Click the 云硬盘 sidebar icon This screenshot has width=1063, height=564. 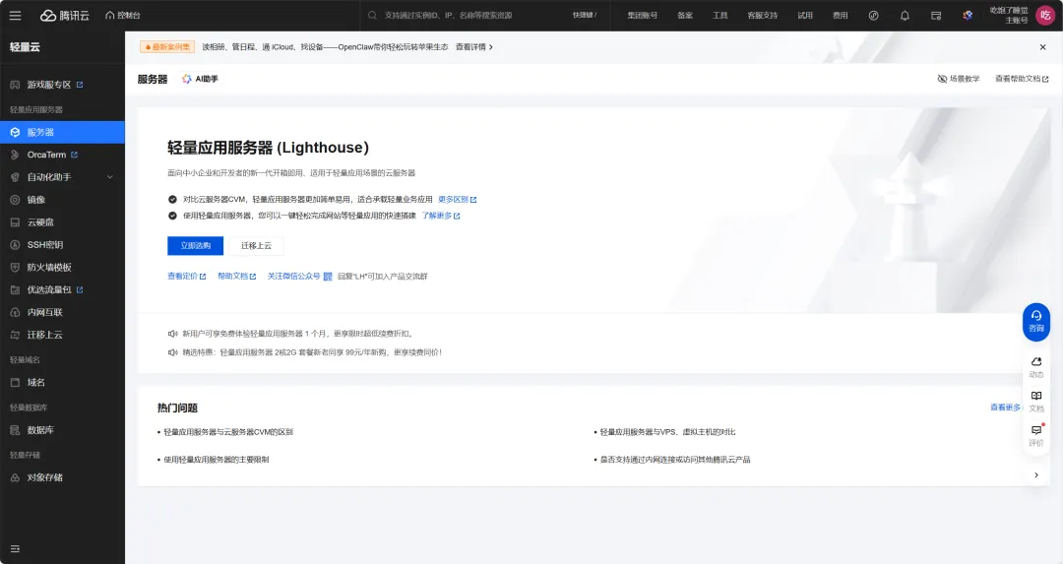click(15, 222)
